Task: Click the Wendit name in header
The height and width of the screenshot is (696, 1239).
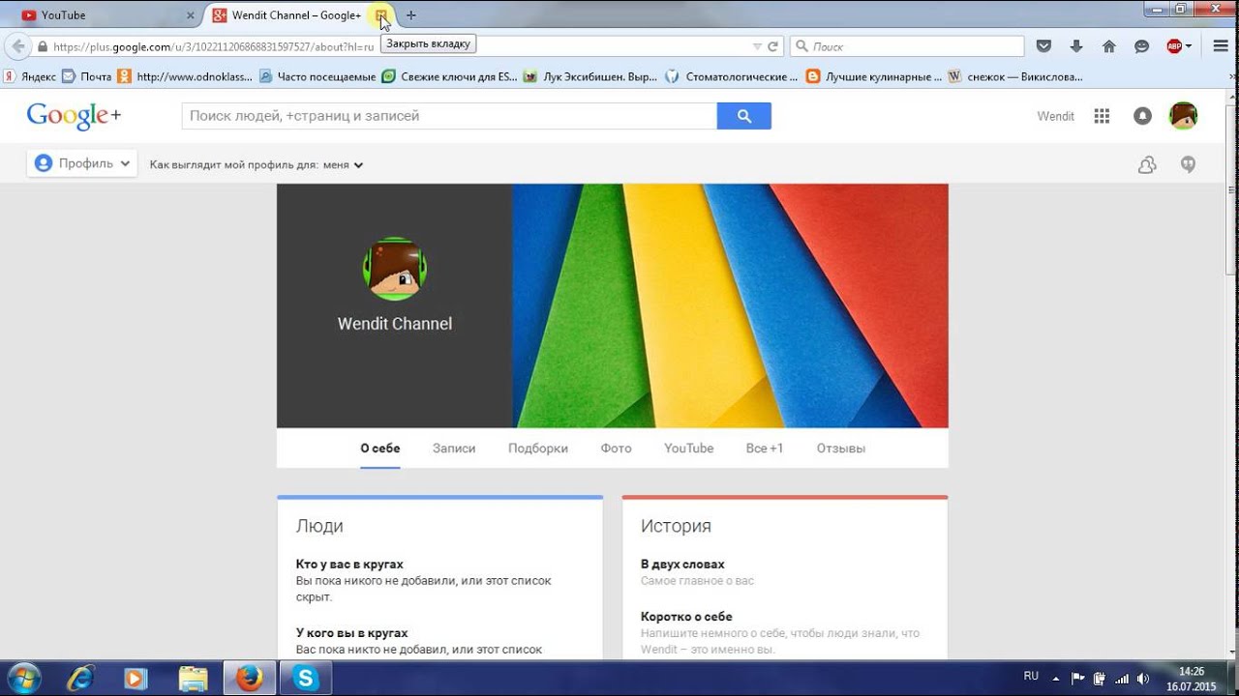Action: [1056, 116]
